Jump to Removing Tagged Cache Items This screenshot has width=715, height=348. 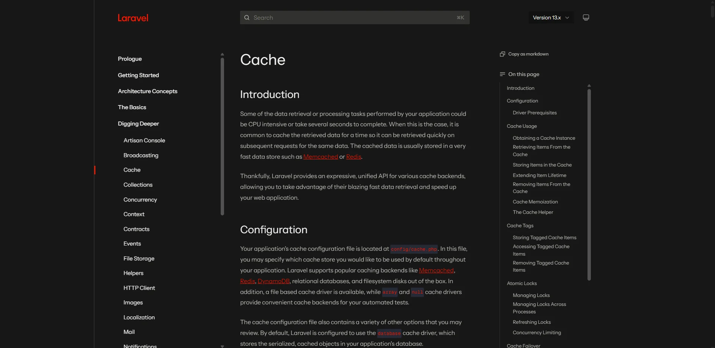541,266
